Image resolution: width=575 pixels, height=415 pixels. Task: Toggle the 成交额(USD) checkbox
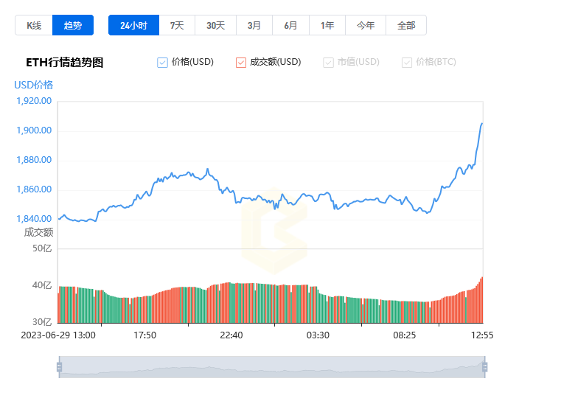click(x=241, y=63)
